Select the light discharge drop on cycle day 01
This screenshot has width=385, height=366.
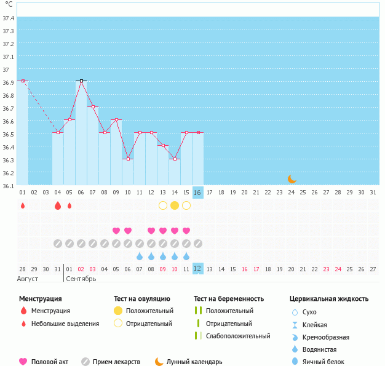[23, 205]
